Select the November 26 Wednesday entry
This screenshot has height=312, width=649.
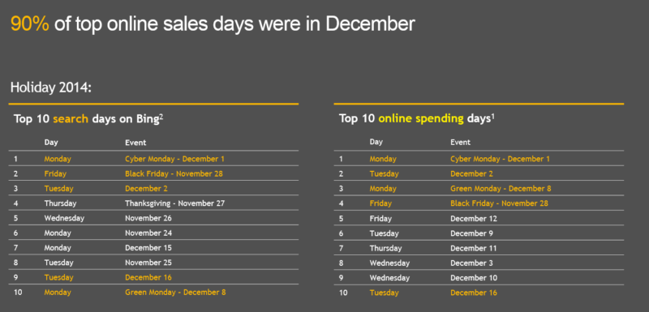point(153,218)
